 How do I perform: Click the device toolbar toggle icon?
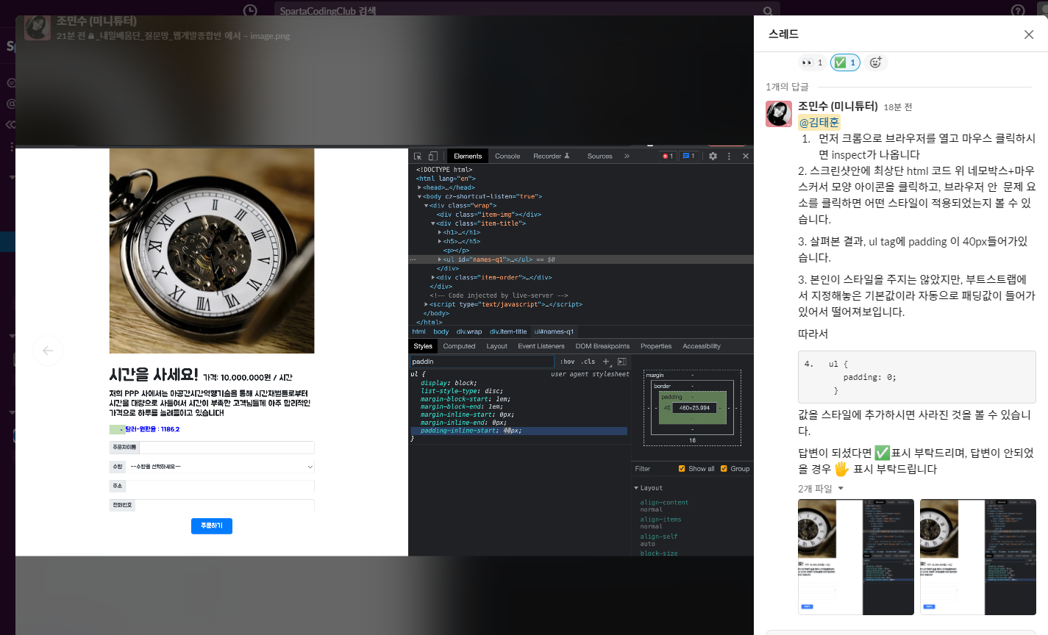point(432,156)
